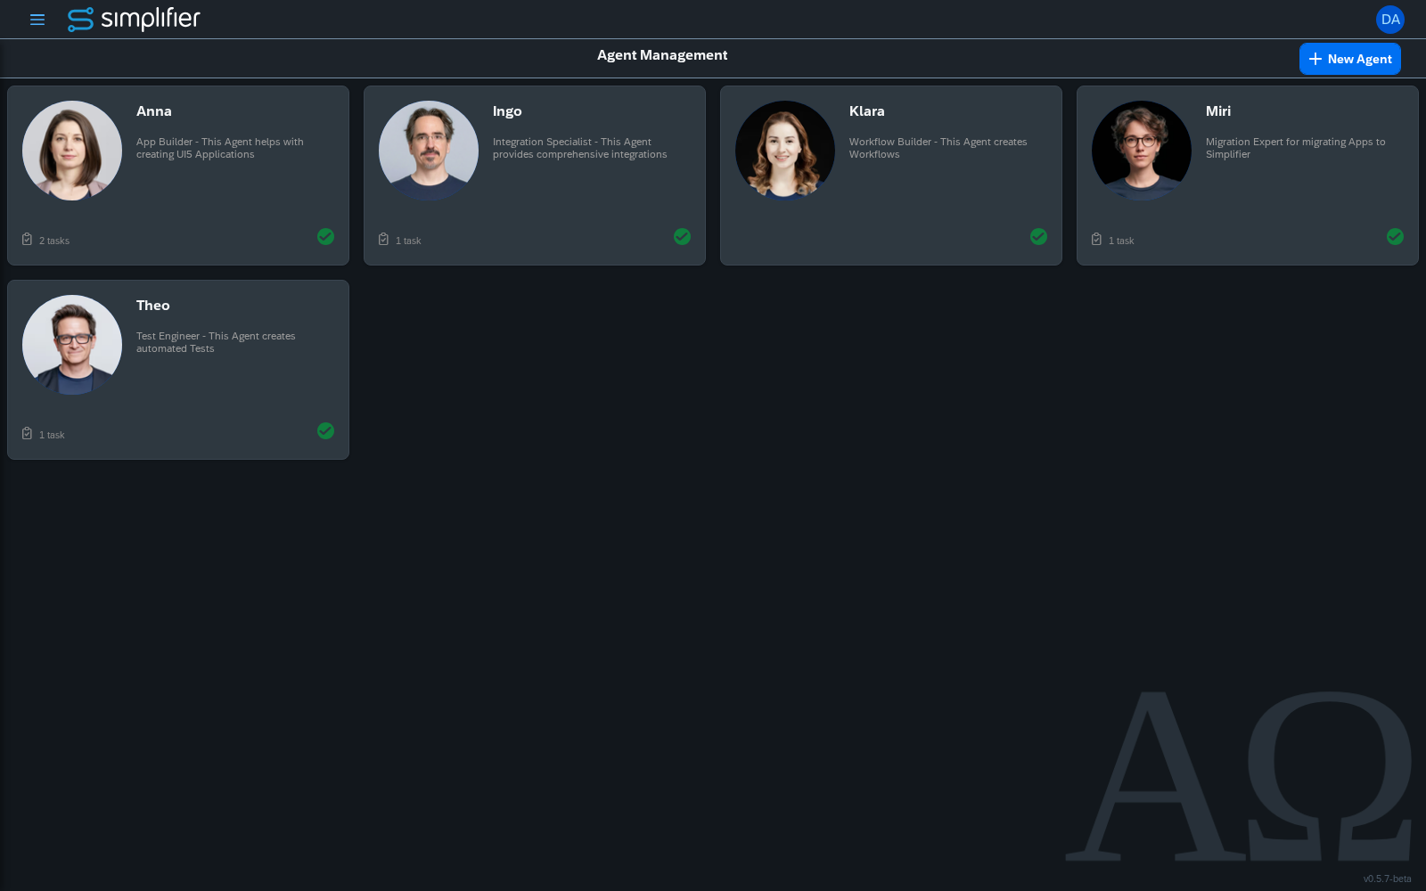Click the New Agent button

tap(1349, 59)
